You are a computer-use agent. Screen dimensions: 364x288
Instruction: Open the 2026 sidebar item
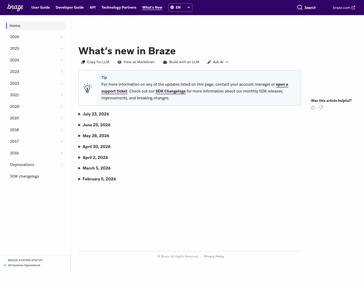(36, 37)
